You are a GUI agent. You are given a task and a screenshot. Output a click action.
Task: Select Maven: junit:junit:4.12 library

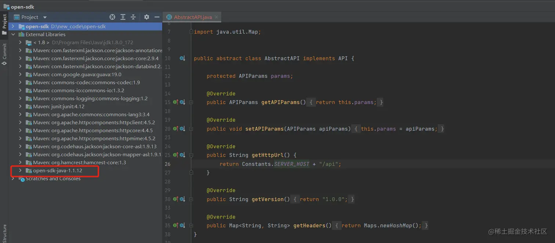pos(59,106)
